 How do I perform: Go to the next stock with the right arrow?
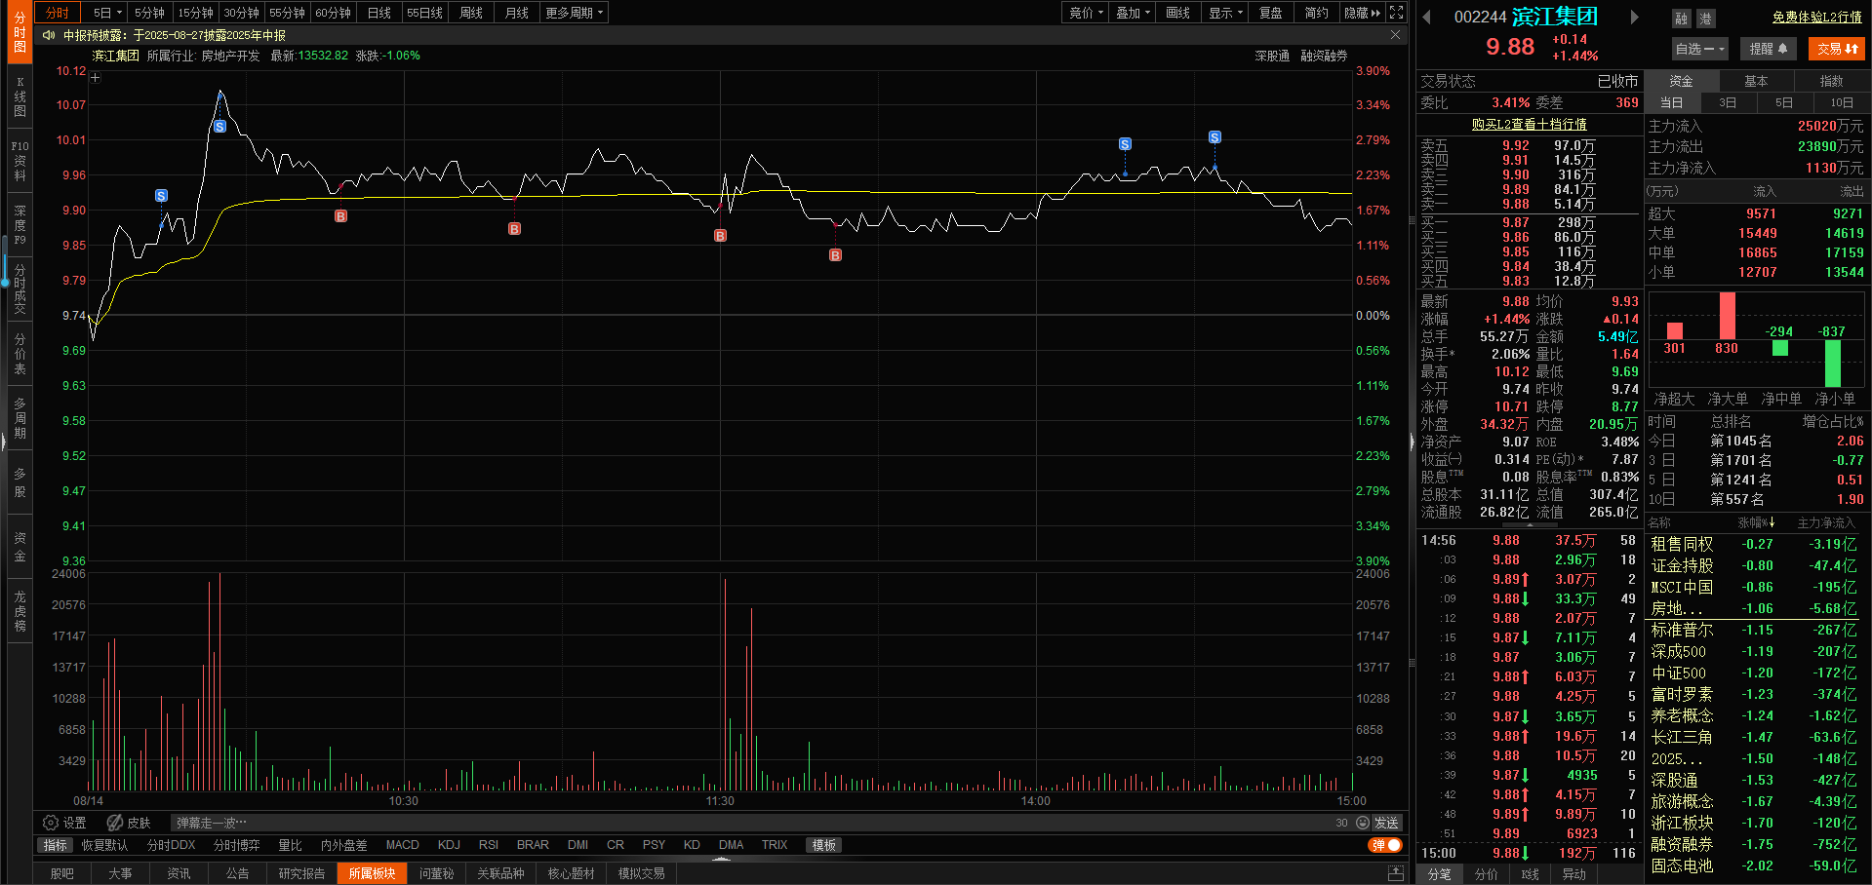pyautogui.click(x=1635, y=17)
